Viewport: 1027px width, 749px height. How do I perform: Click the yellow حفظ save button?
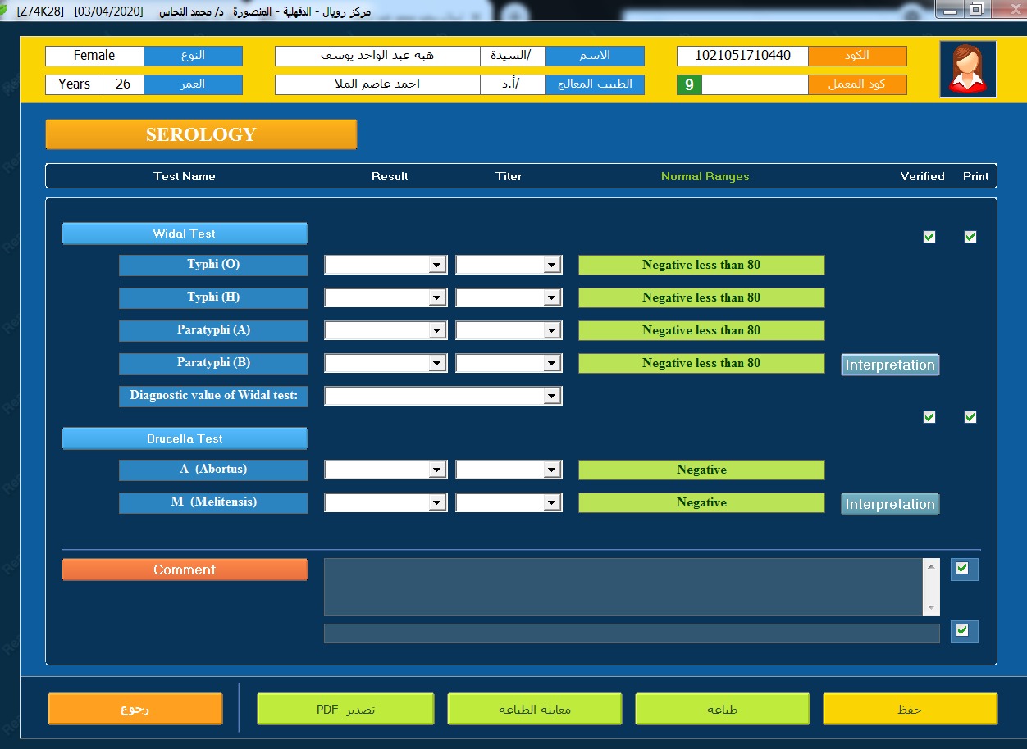910,709
